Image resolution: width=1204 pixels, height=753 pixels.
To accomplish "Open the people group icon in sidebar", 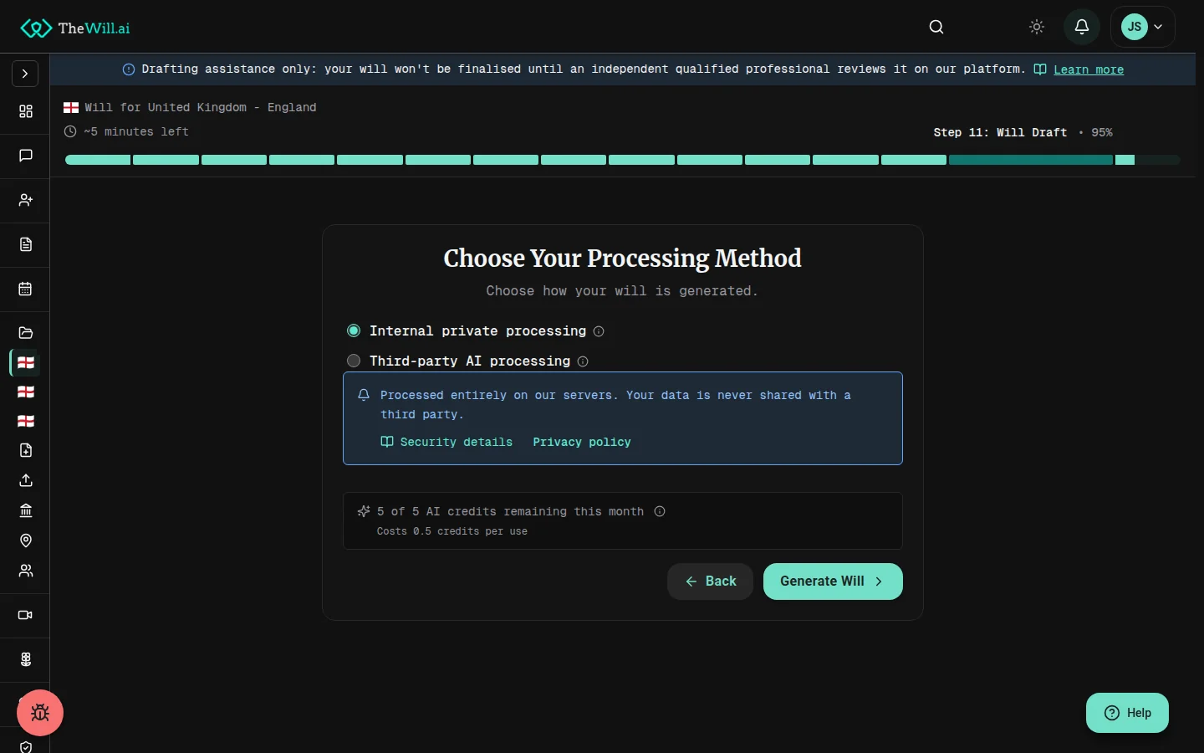I will click(26, 571).
